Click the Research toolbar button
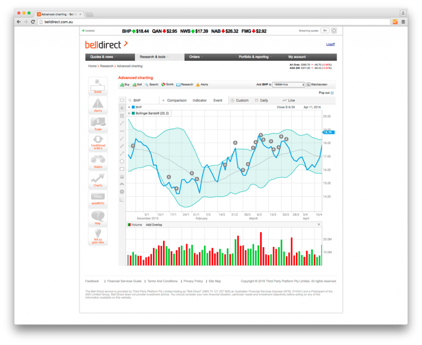 (x=185, y=84)
